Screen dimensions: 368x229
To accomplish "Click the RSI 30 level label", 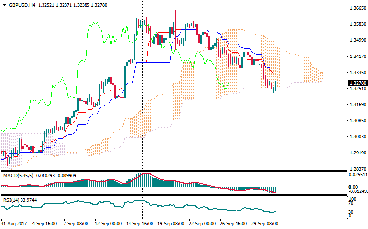I will coord(351,212).
